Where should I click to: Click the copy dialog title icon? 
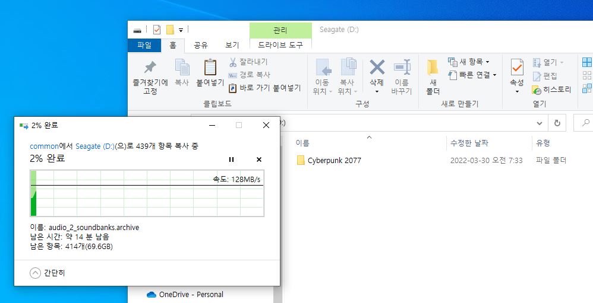24,126
